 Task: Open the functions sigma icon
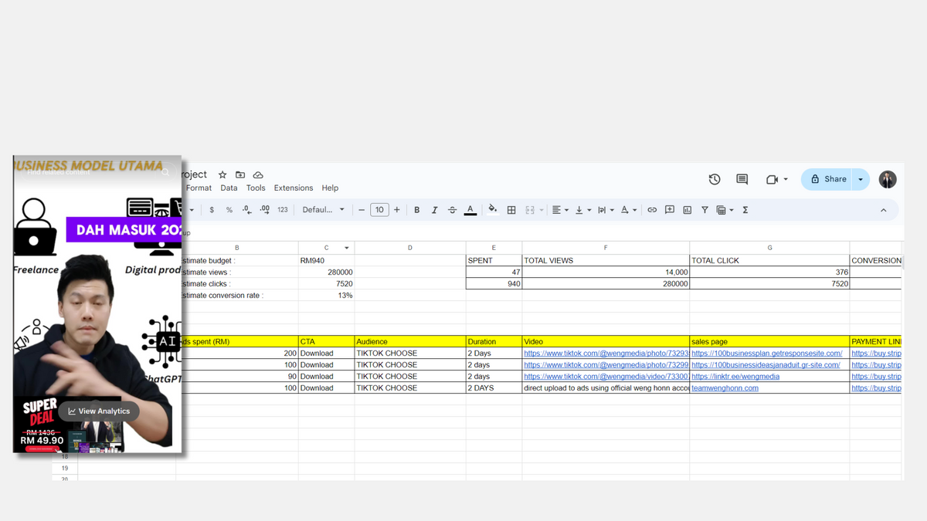[x=745, y=210]
